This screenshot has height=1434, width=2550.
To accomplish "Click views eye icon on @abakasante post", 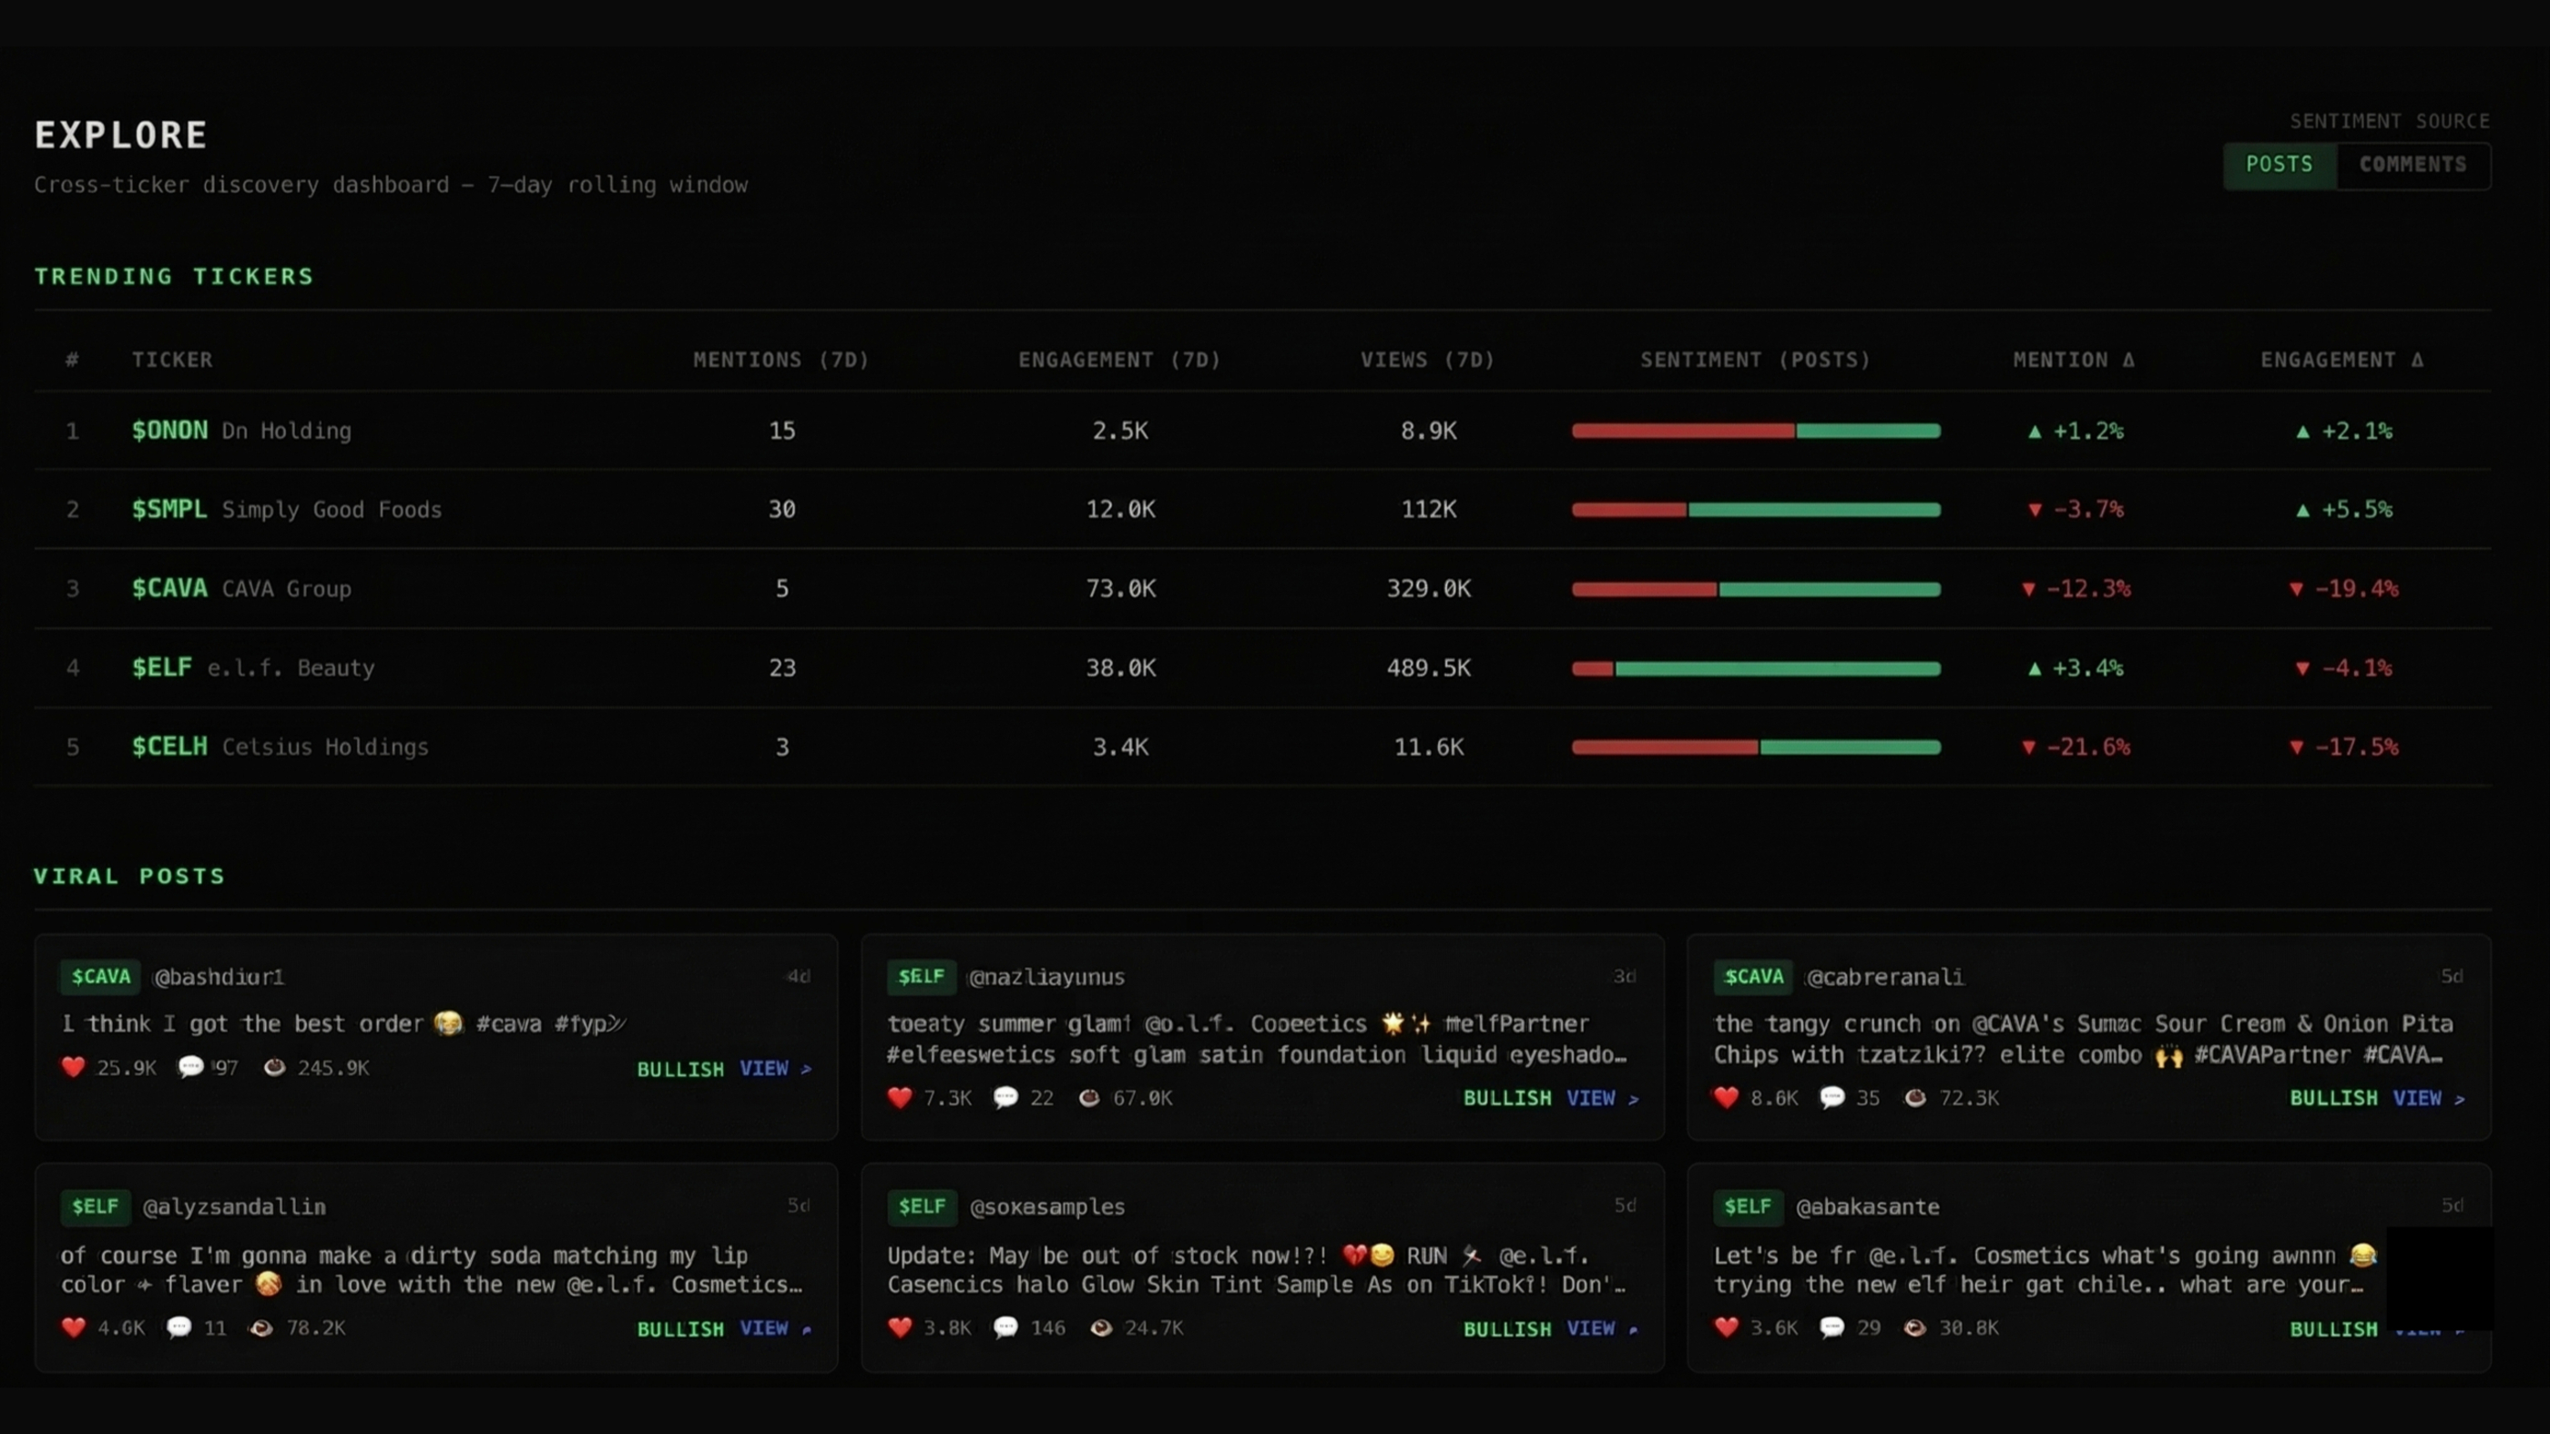I will click(1915, 1327).
